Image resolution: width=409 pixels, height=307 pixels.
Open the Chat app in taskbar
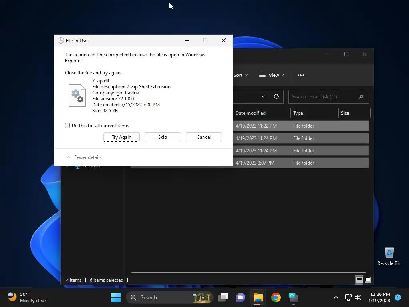coord(240,297)
